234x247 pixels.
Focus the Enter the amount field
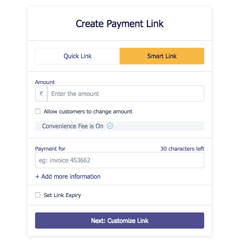pos(126,94)
